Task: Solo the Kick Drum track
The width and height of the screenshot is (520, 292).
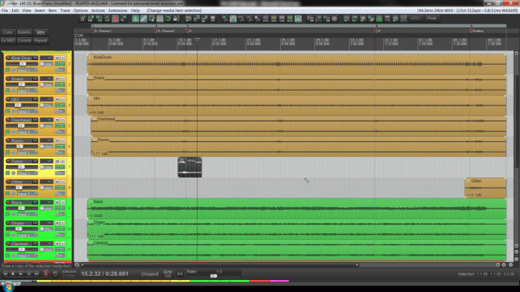Action: [62, 58]
